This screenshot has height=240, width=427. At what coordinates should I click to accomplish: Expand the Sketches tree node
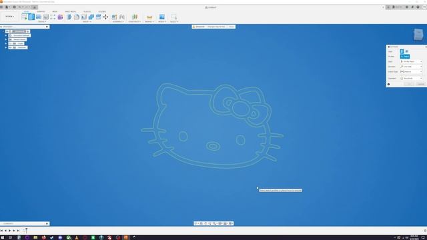click(6, 47)
